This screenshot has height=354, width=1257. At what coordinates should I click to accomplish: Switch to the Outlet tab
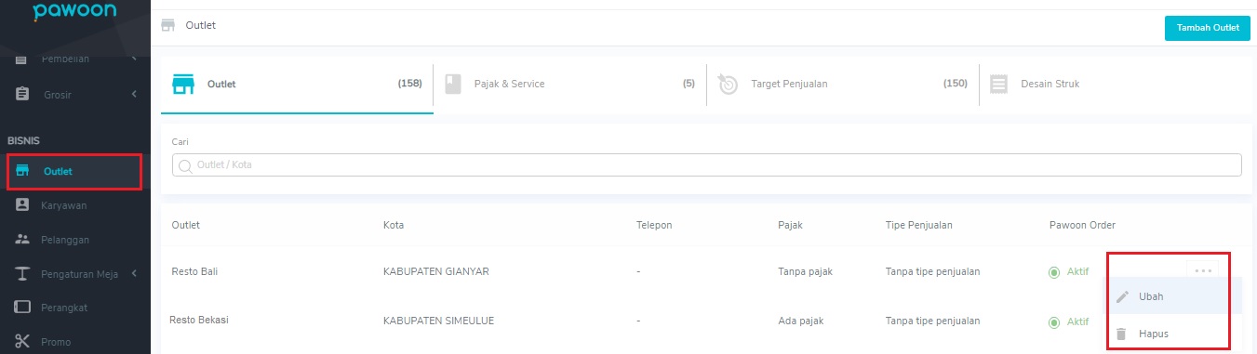297,85
